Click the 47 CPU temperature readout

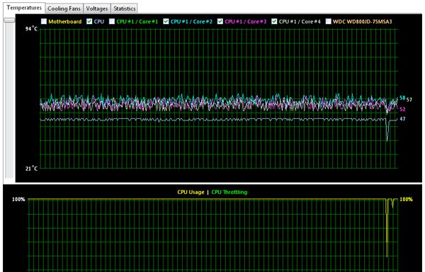point(402,119)
